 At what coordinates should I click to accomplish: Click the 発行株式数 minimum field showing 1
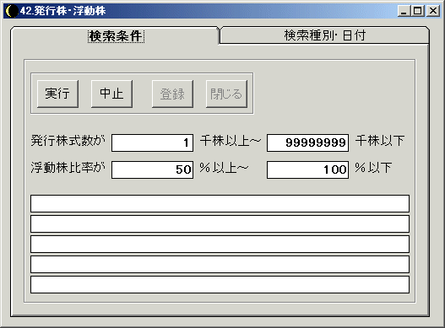152,142
